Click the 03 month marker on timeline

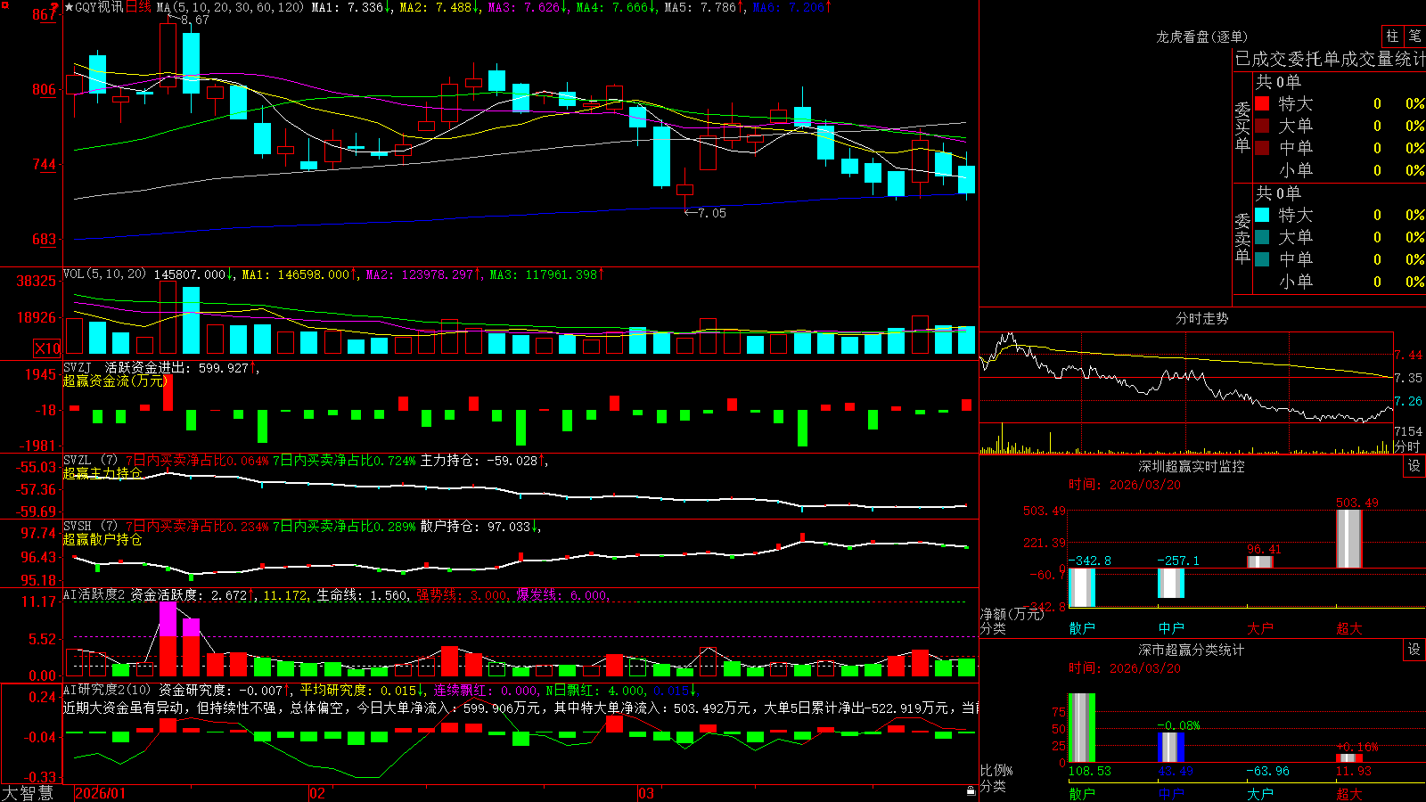tap(646, 793)
